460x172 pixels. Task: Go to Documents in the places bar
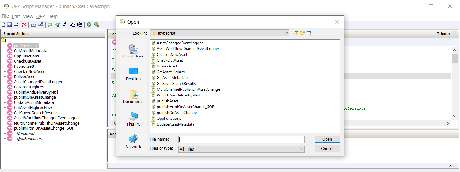pos(133,96)
